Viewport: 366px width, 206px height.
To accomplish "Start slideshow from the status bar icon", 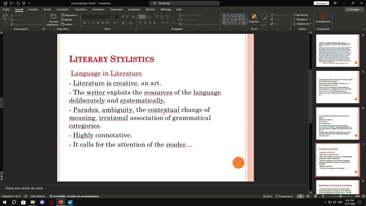I will (323, 196).
